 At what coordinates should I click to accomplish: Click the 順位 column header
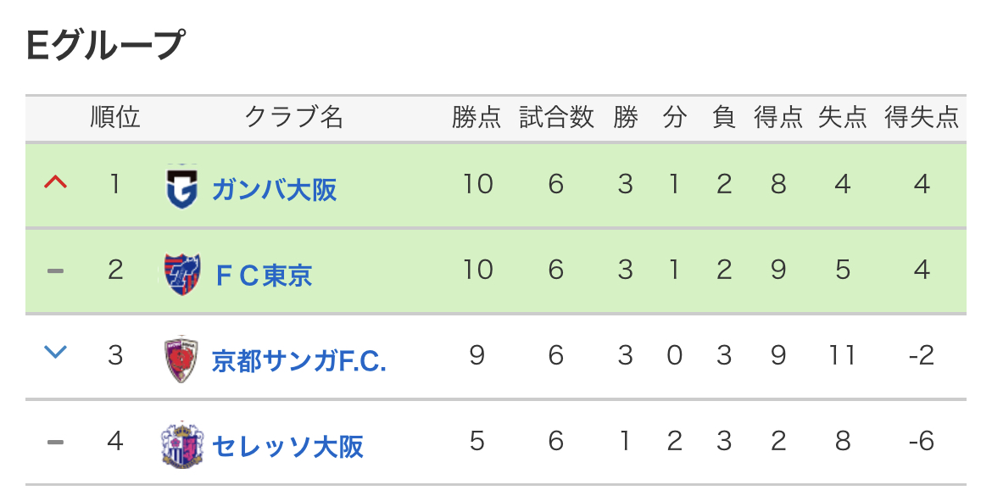click(114, 118)
